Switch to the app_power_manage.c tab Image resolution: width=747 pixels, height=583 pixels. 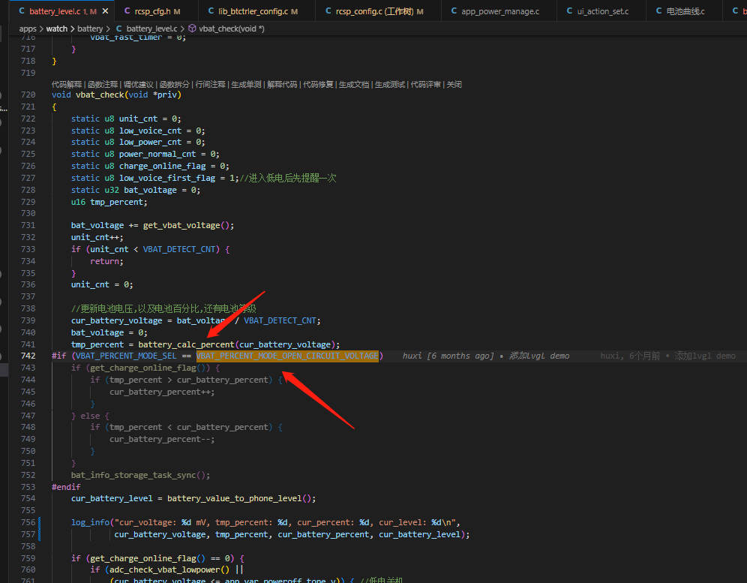(x=499, y=11)
